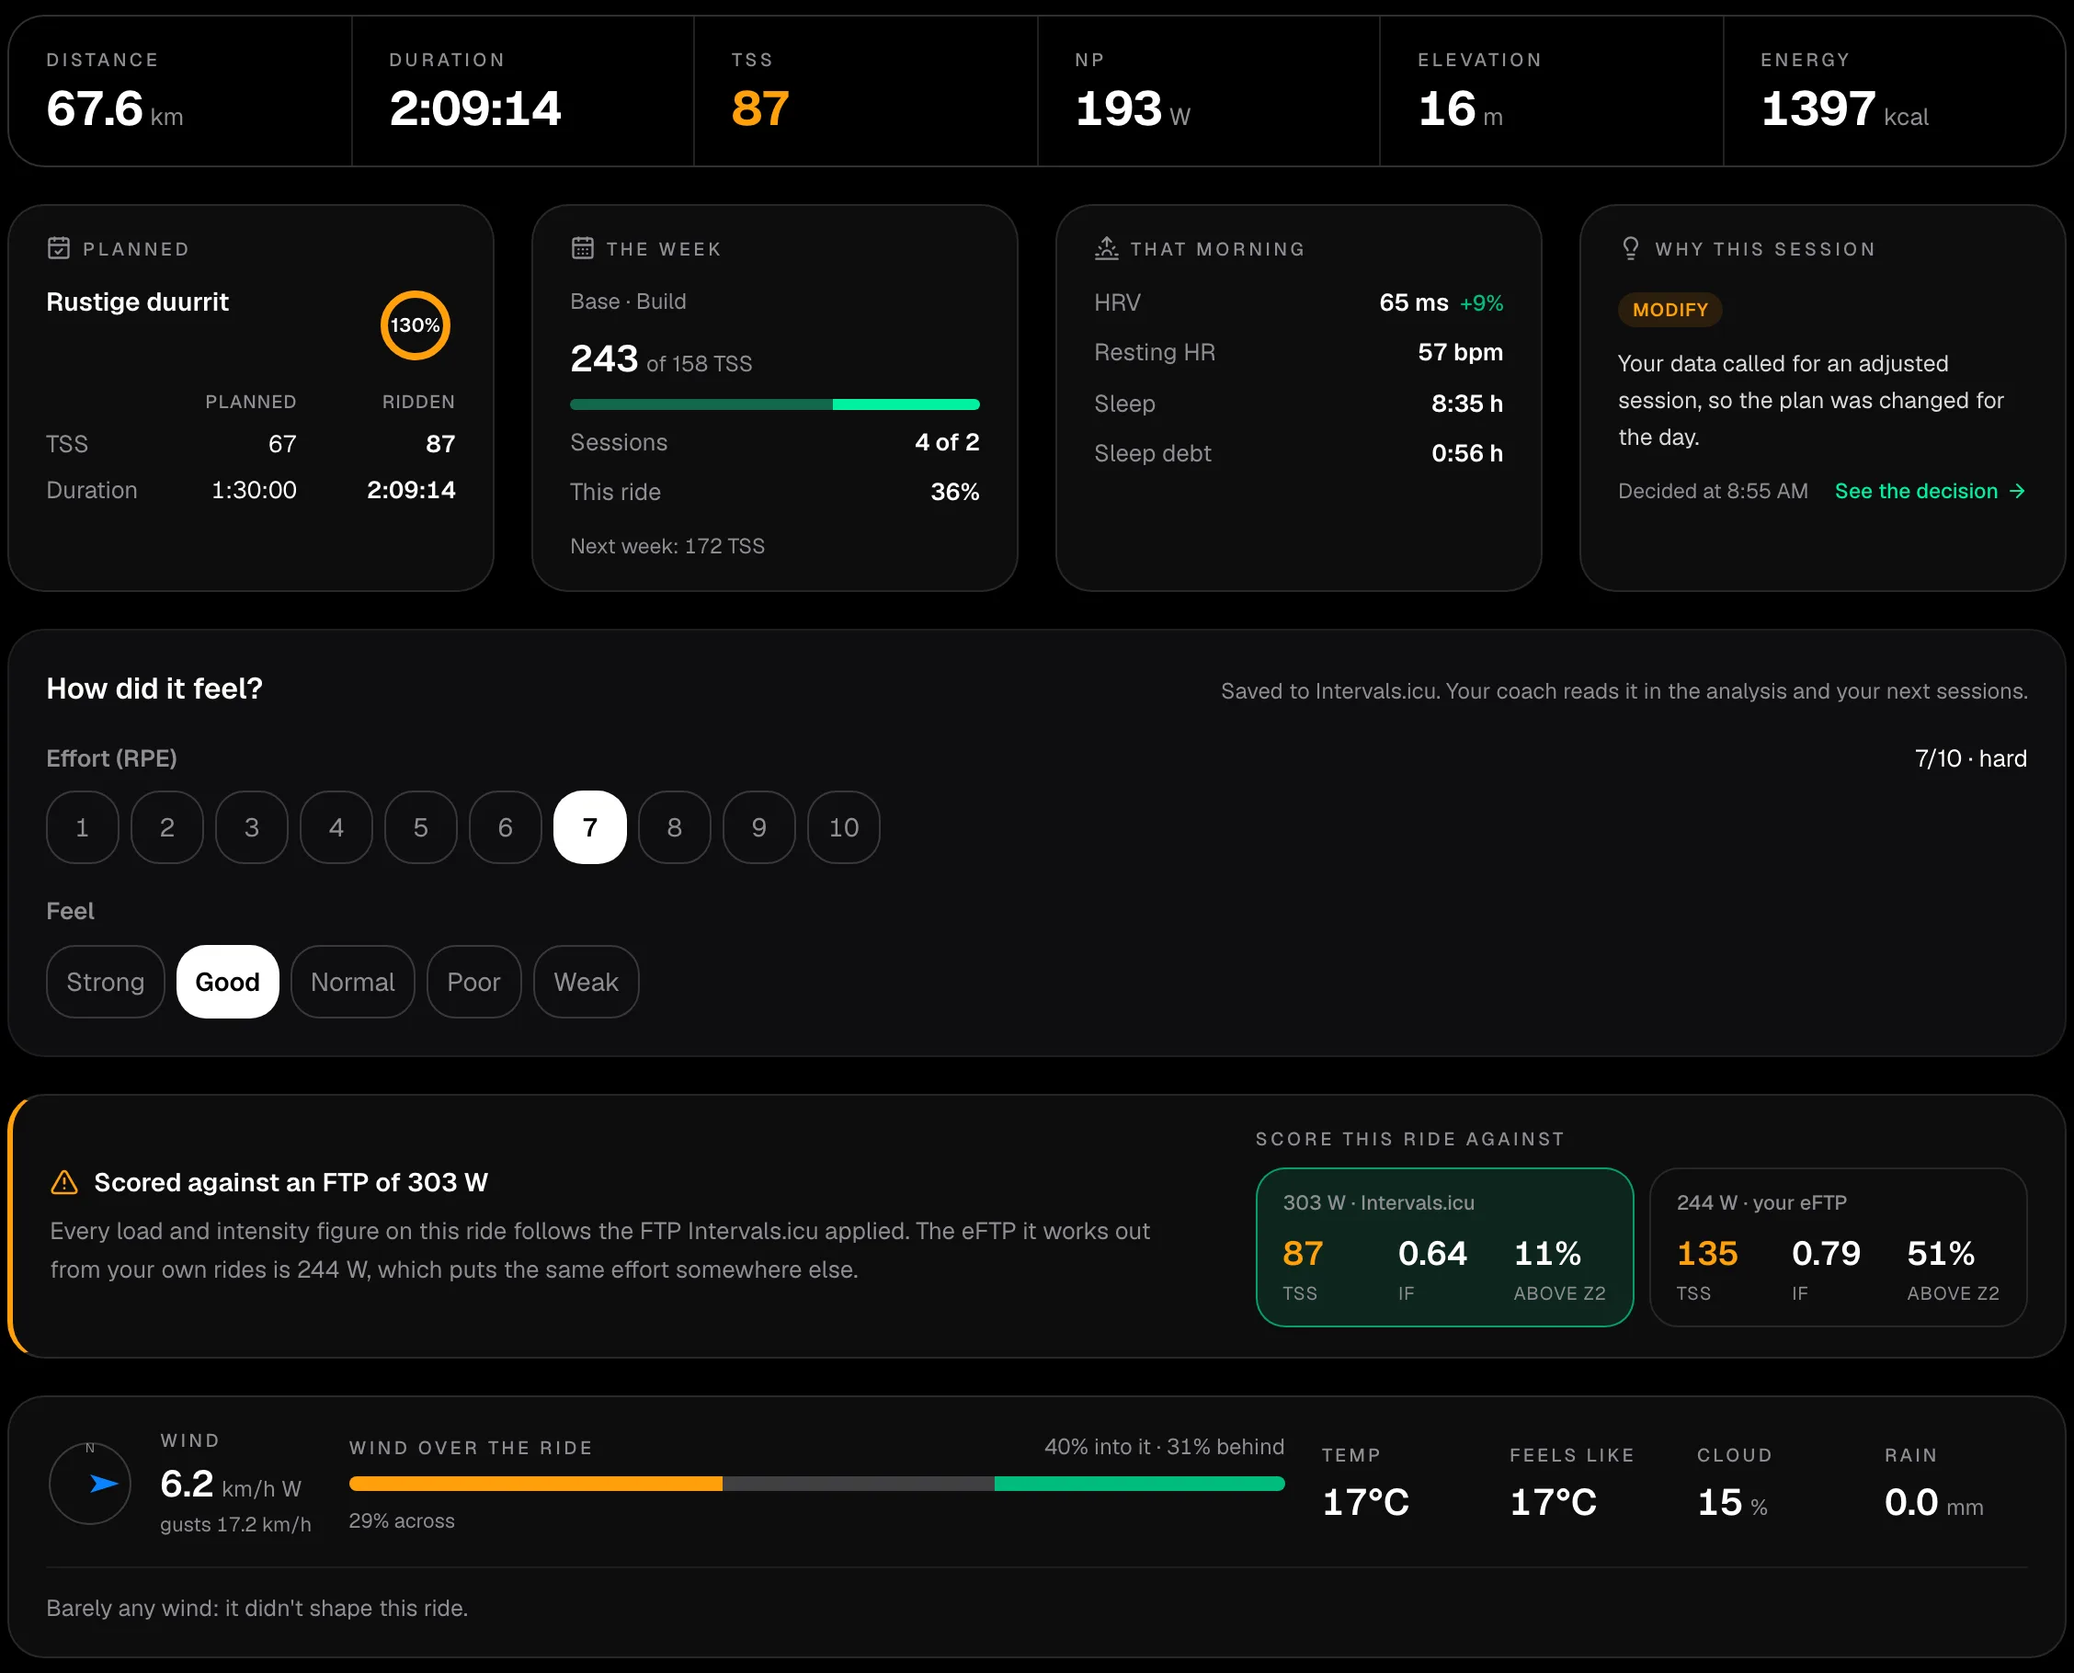This screenshot has width=2074, height=1673.
Task: Click the 0.79 IF value
Action: (x=1826, y=1253)
